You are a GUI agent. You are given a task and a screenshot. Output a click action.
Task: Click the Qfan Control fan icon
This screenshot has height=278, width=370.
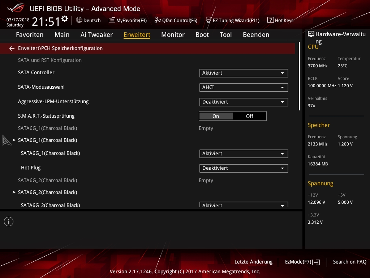(158, 20)
